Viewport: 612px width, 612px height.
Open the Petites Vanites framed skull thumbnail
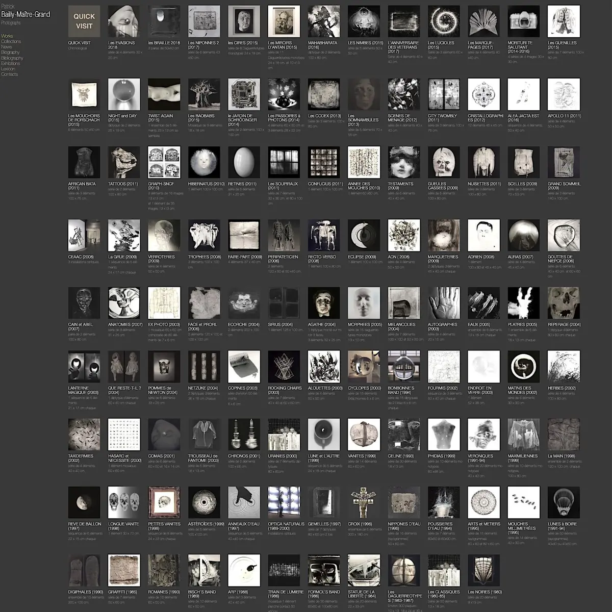pyautogui.click(x=164, y=502)
